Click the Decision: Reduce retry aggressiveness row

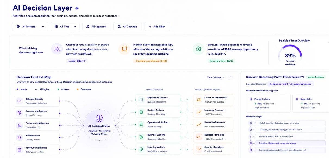click(291, 143)
